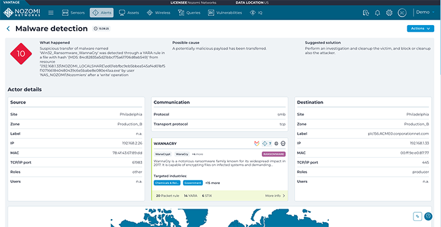Image resolution: width=441 pixels, height=227 pixels.
Task: Click the world map panel
Action: tap(219, 217)
